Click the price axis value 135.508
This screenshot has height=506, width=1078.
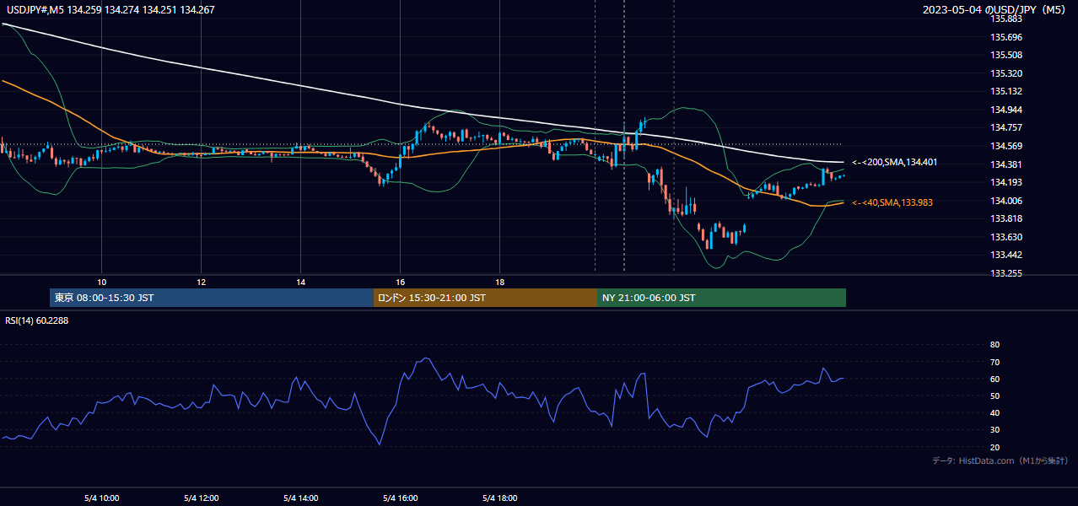tap(1006, 55)
